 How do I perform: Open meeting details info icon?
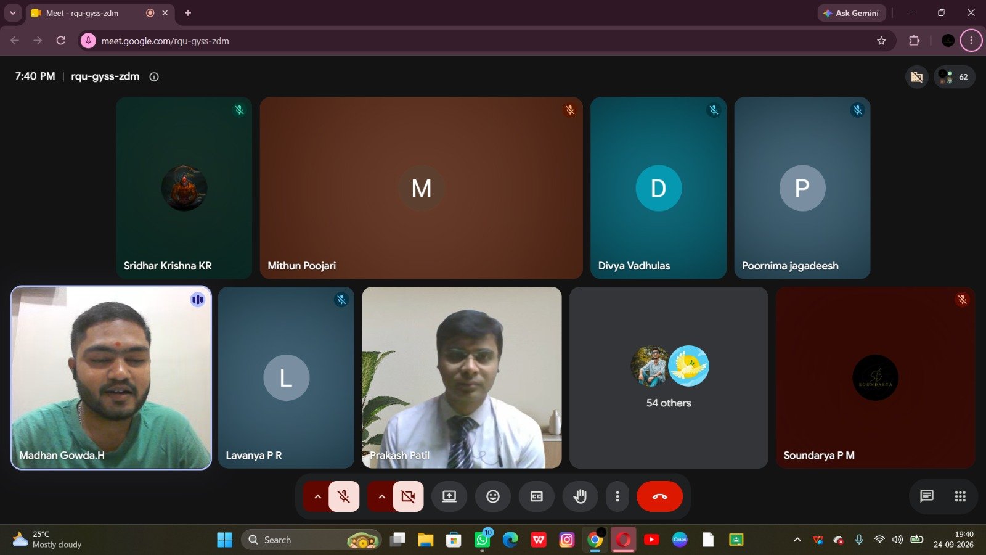pyautogui.click(x=154, y=77)
